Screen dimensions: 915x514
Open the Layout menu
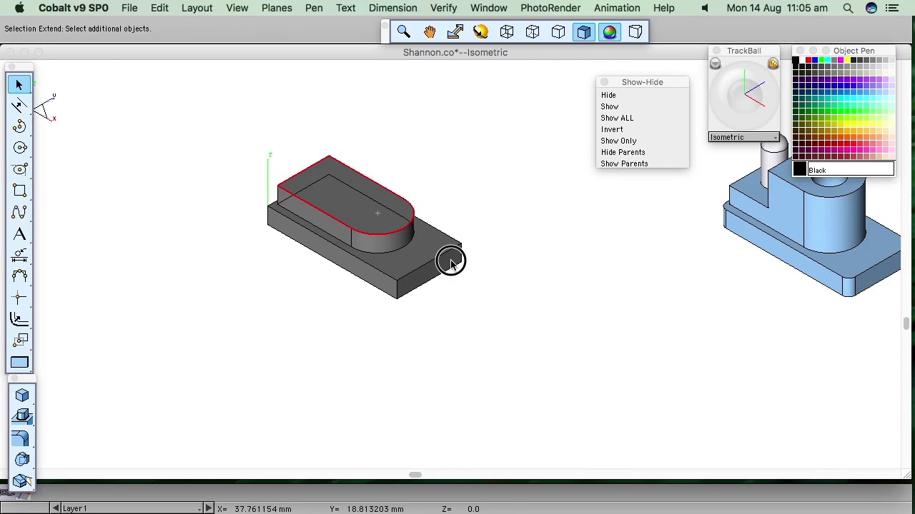coord(197,8)
